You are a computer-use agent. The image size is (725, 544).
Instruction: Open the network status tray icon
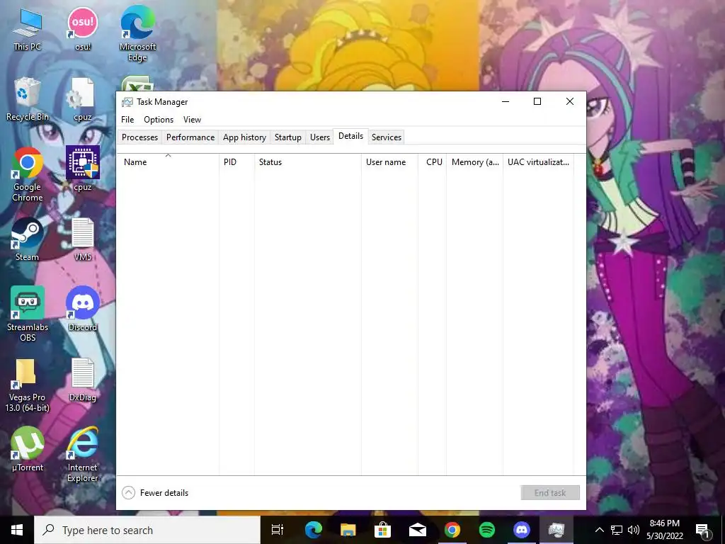tap(617, 530)
